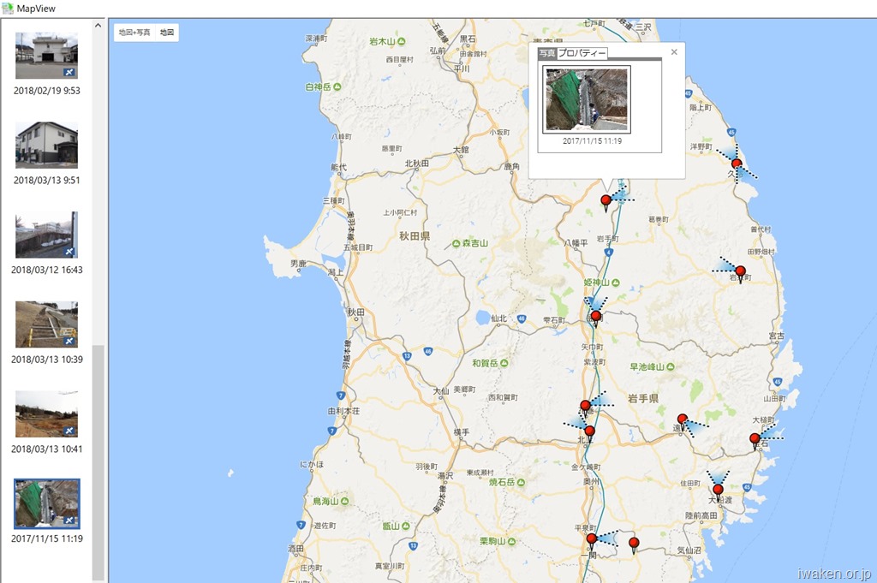Click the 岩手県 prefecture label

point(642,399)
